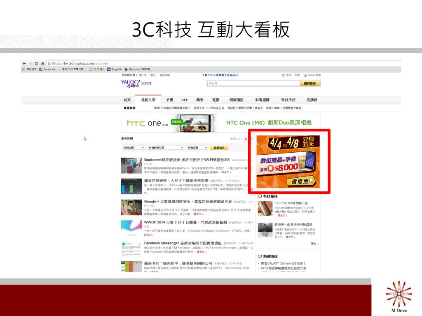Image resolution: width=422 pixels, height=316 pixels.
Task: Open the Qualcomm Wi-Fi article headline
Action: click(187, 160)
